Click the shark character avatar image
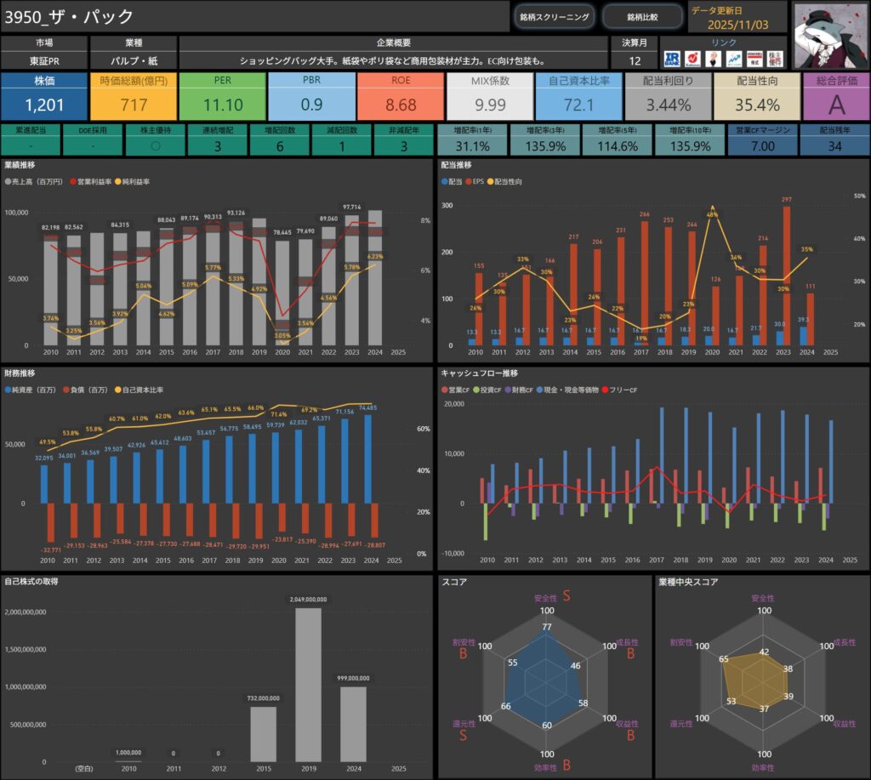The width and height of the screenshot is (871, 780). (830, 34)
